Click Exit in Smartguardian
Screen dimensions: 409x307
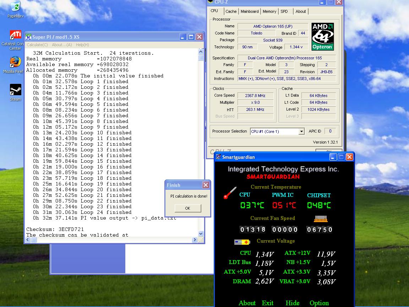pos(268,303)
